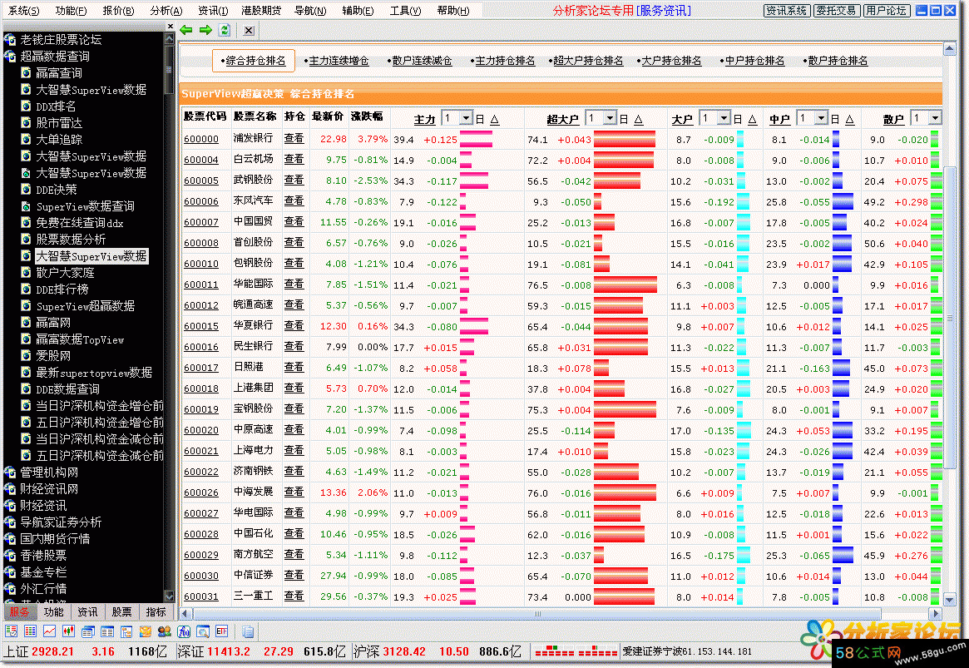Click the 委托交易 button
The image size is (969, 668).
pos(836,11)
